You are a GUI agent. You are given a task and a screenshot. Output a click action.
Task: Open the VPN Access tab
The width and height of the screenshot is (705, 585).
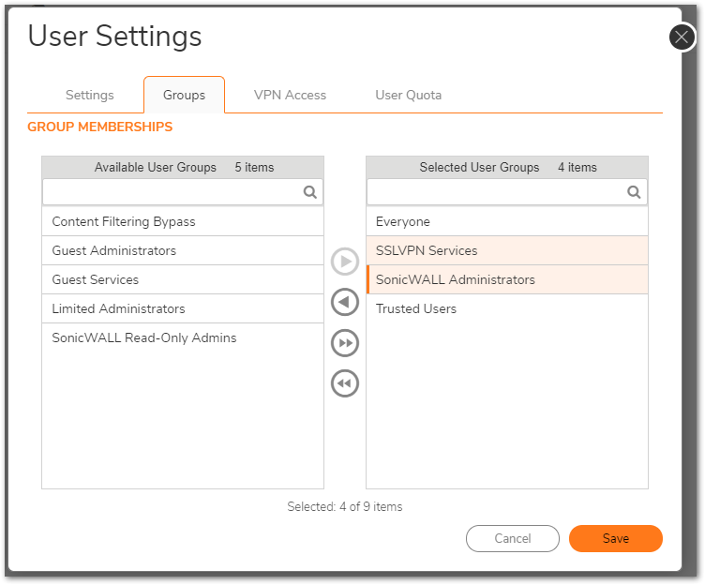pos(290,95)
